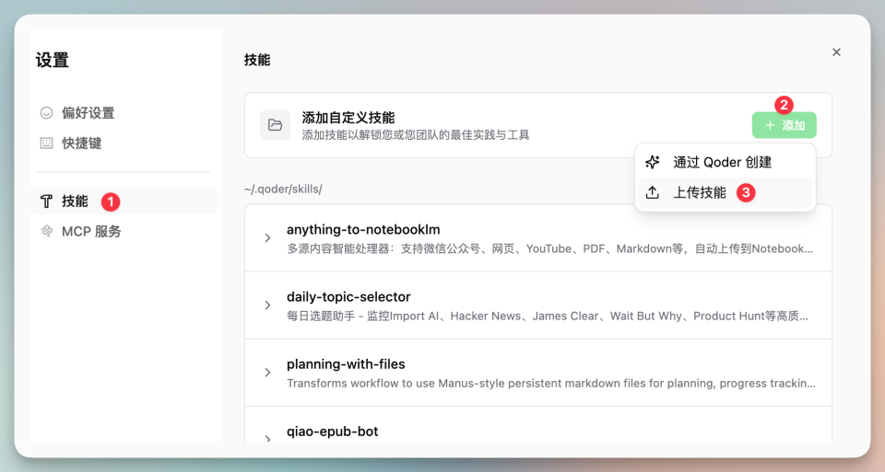
Task: Click the sparkle icon next to 通过 Qoder 创建
Action: tap(653, 162)
